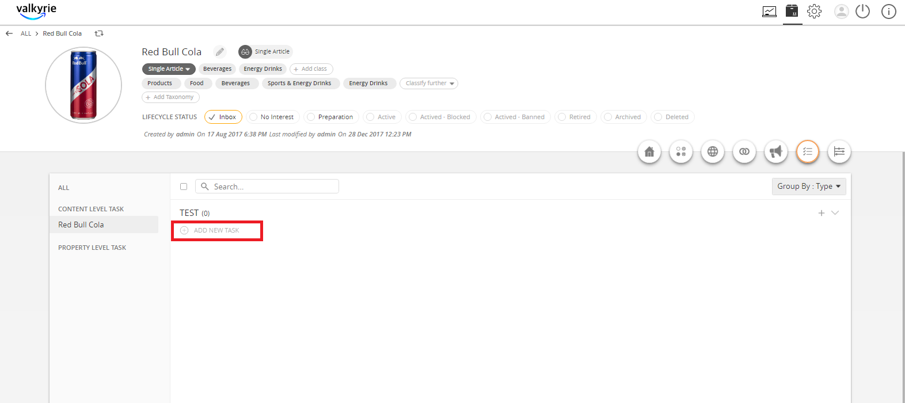This screenshot has height=403, width=905.
Task: Click into the Search input field
Action: click(x=267, y=187)
